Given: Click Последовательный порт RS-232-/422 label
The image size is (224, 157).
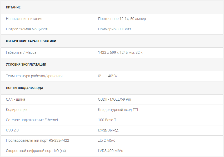Looking at the screenshot, I should tap(38, 140).
